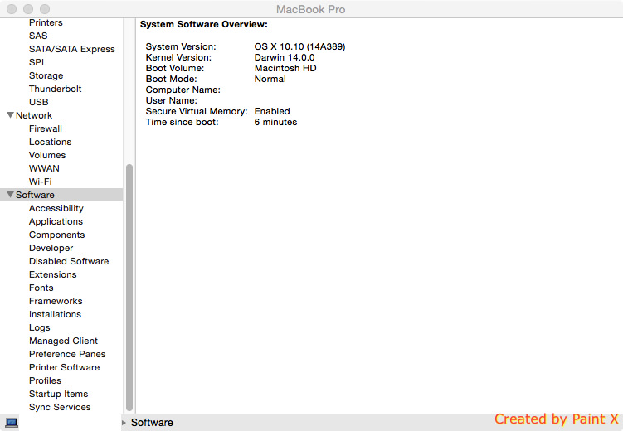Screen dimensions: 623x431
Task: Click the MacBook Pro window title
Action: click(311, 9)
